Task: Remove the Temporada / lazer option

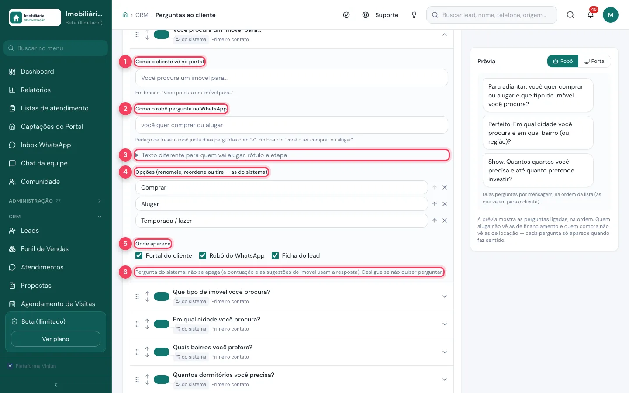Action: [x=445, y=221]
